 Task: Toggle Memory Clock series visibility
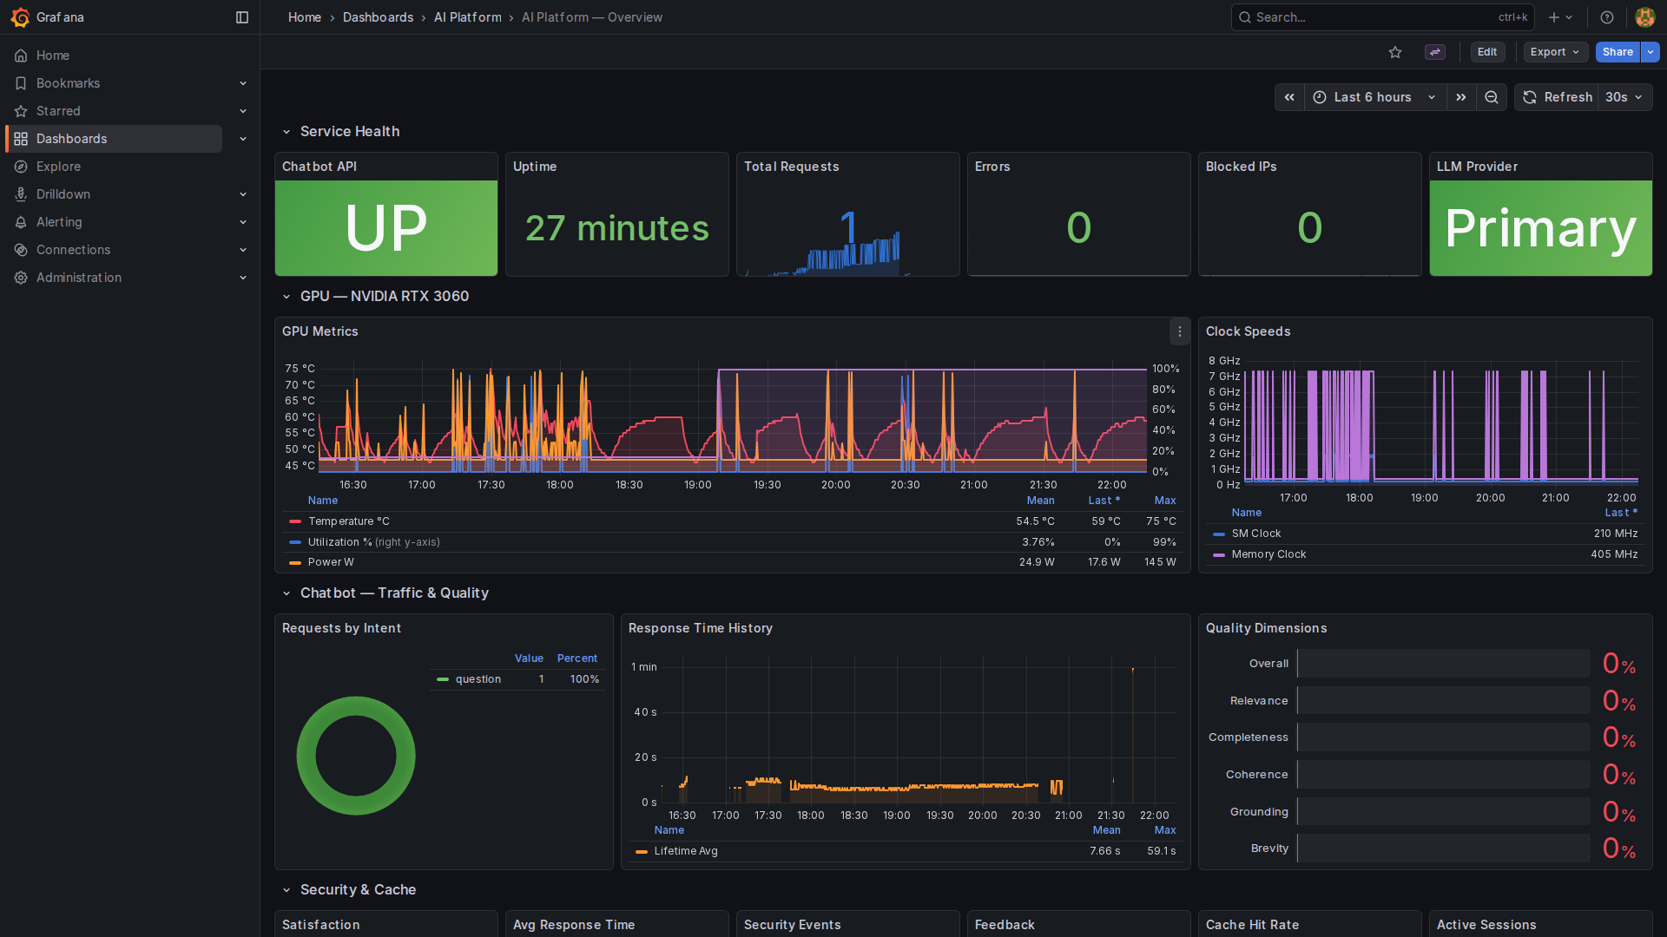click(1268, 554)
